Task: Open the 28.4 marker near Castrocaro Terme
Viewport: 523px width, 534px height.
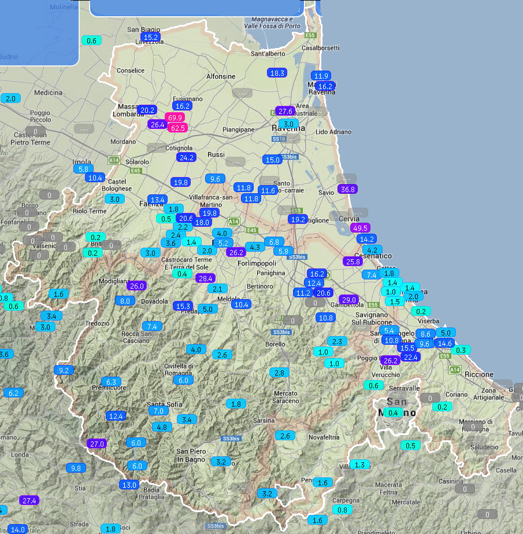Action: point(205,278)
